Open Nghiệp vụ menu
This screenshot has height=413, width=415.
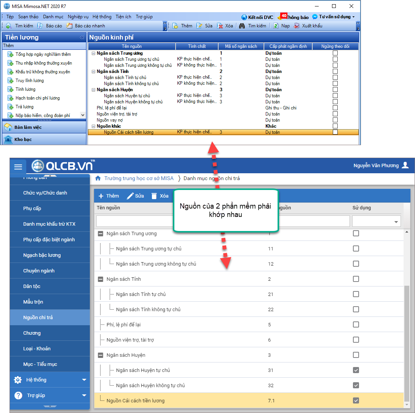coord(78,17)
